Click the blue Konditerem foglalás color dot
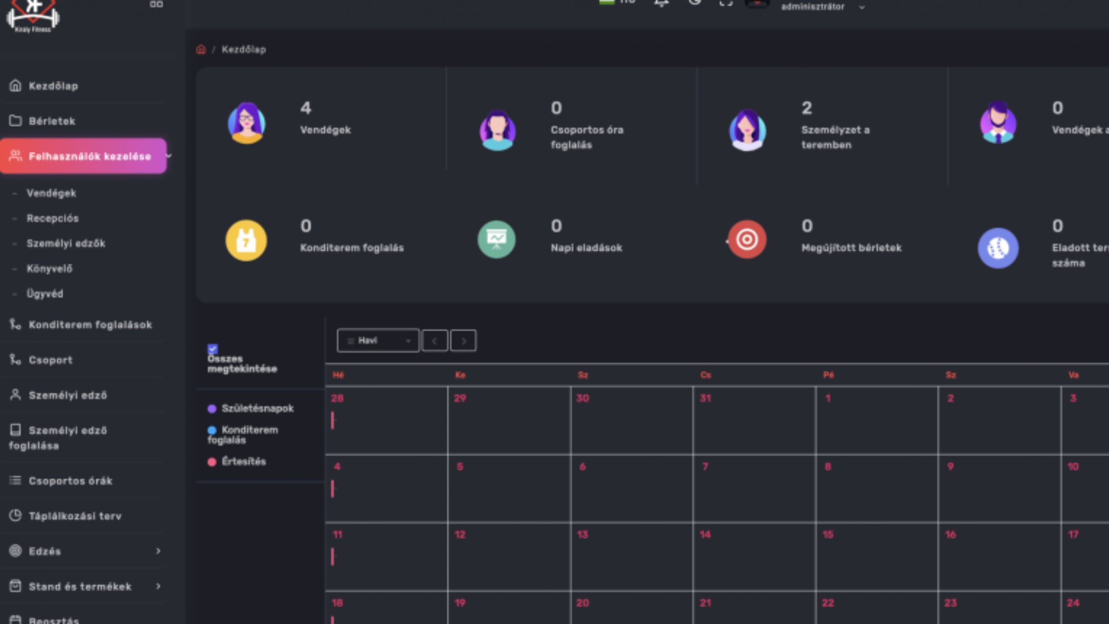Screen dimensions: 1109x624 (212, 430)
